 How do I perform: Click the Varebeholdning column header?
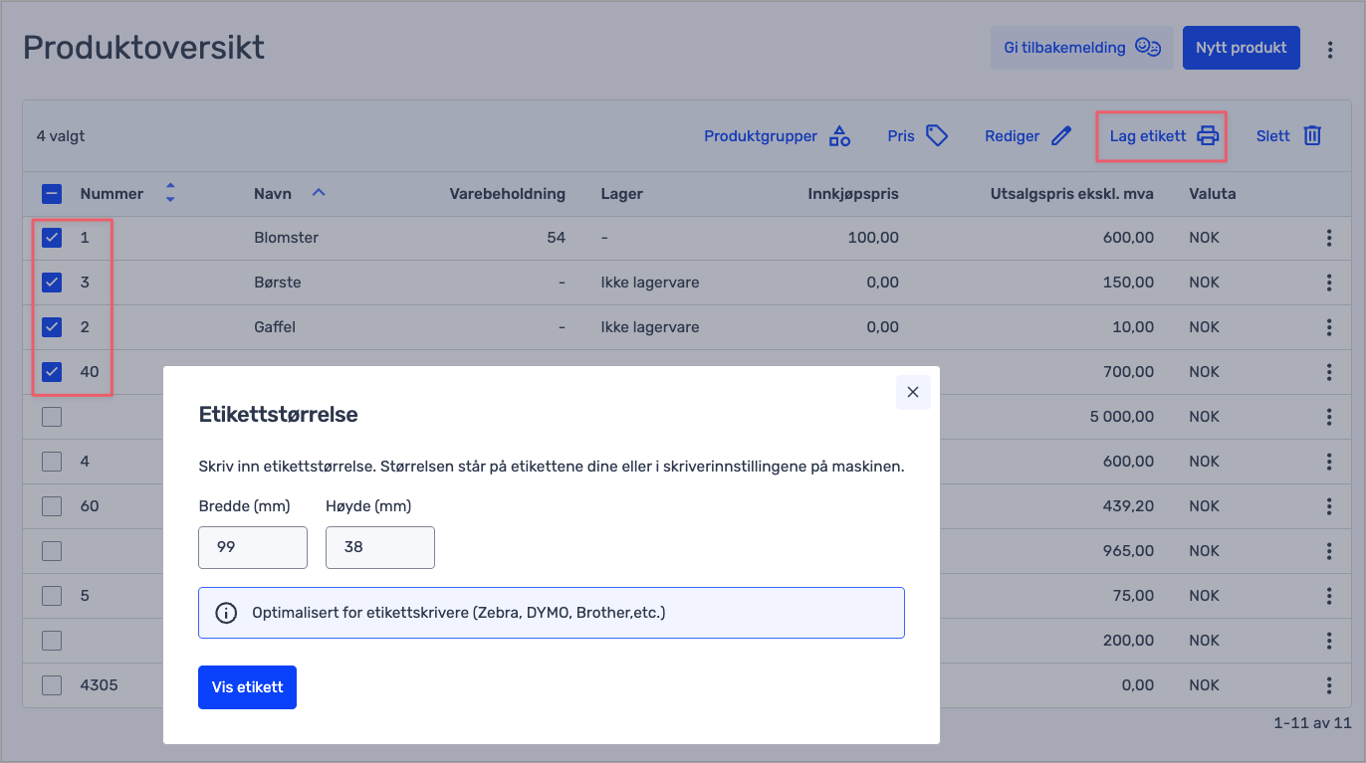507,194
